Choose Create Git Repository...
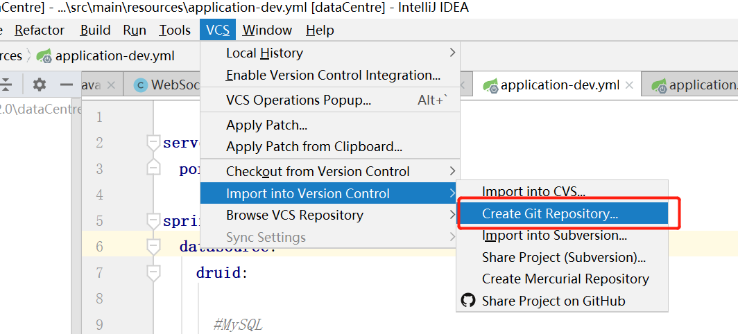738x334 pixels. (563, 213)
